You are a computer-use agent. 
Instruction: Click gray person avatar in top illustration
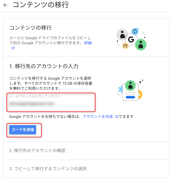click(x=122, y=35)
